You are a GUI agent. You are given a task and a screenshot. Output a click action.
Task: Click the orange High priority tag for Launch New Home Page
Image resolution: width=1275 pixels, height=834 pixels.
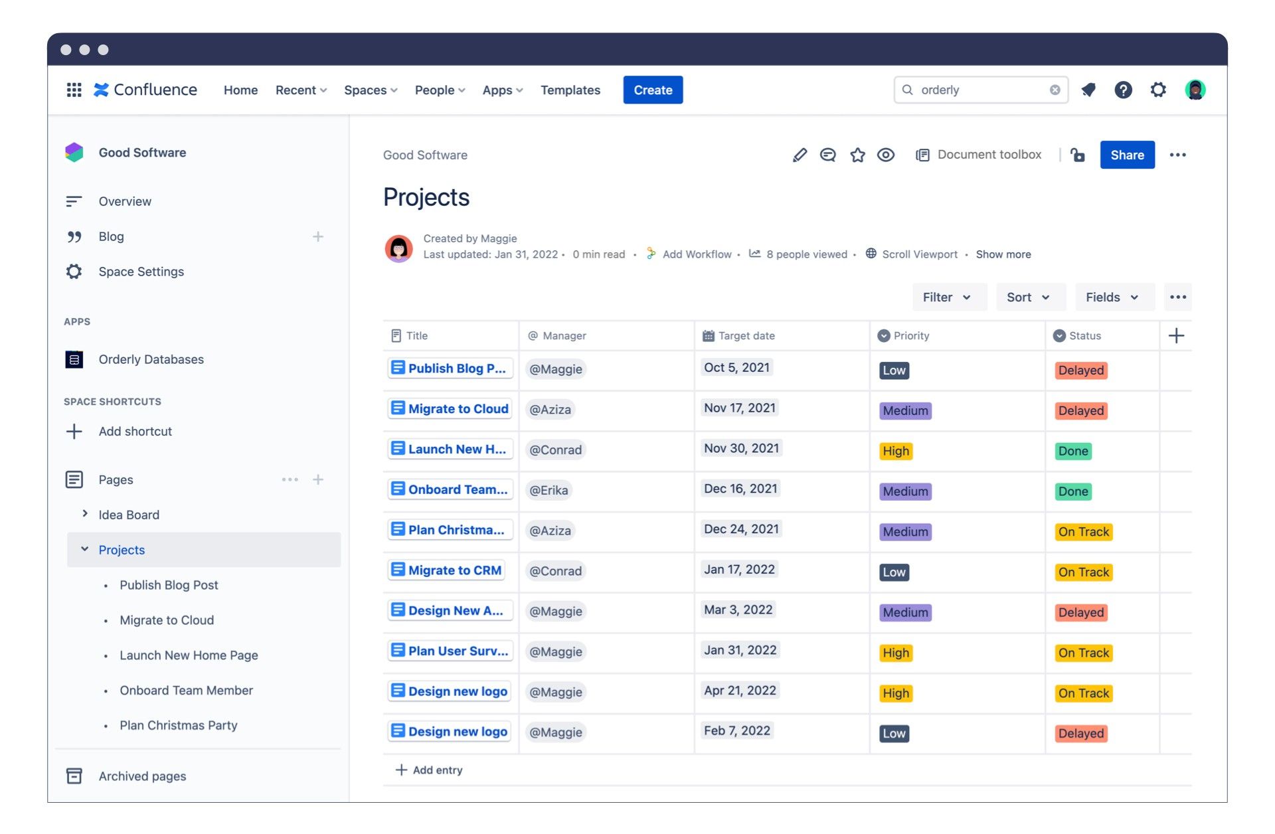pos(895,451)
